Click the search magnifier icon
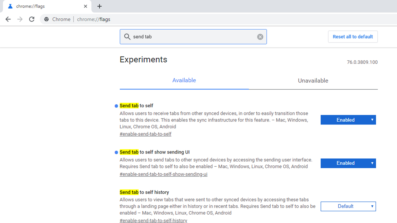Screen dimensions: 397x223 [127, 37]
